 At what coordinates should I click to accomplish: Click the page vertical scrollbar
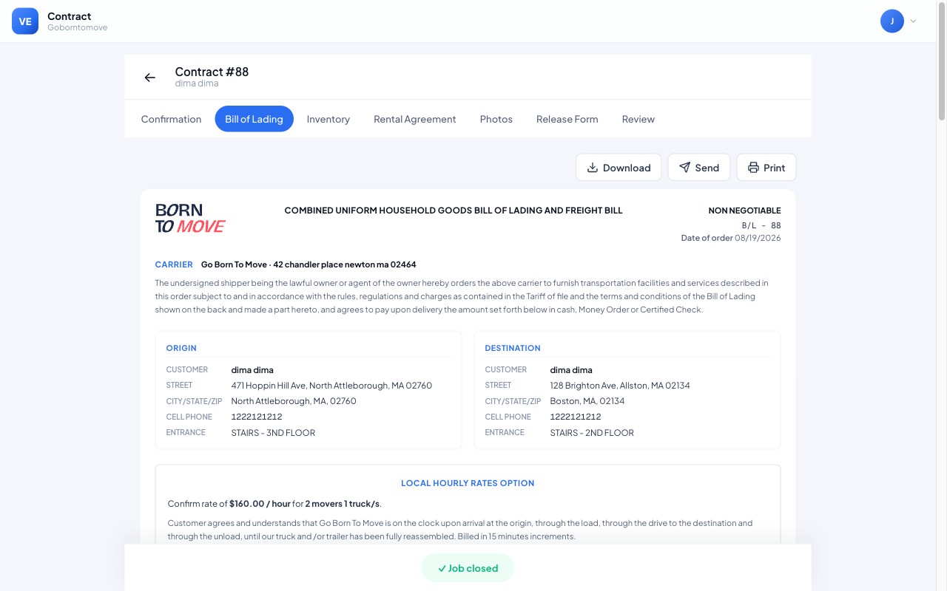[942, 295]
